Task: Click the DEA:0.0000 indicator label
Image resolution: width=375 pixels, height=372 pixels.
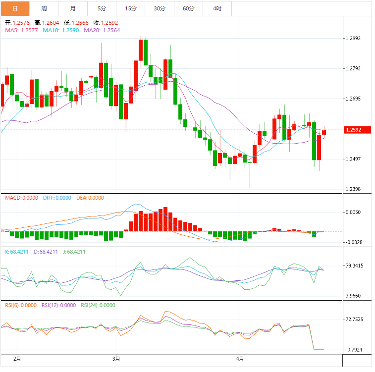Action: 90,198
